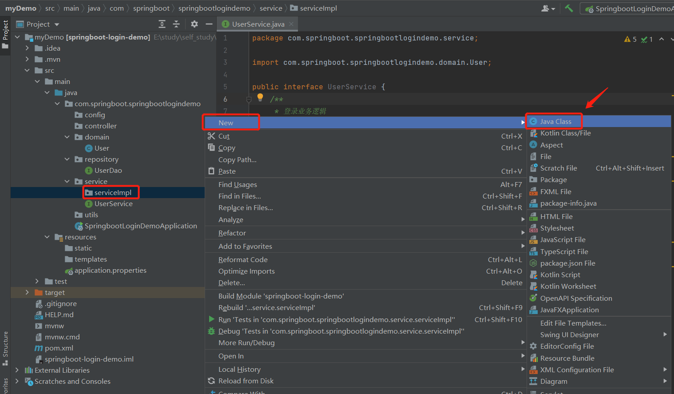Screen dimensions: 674x394
Task: Expand the .mvn folder
Action: coord(27,59)
